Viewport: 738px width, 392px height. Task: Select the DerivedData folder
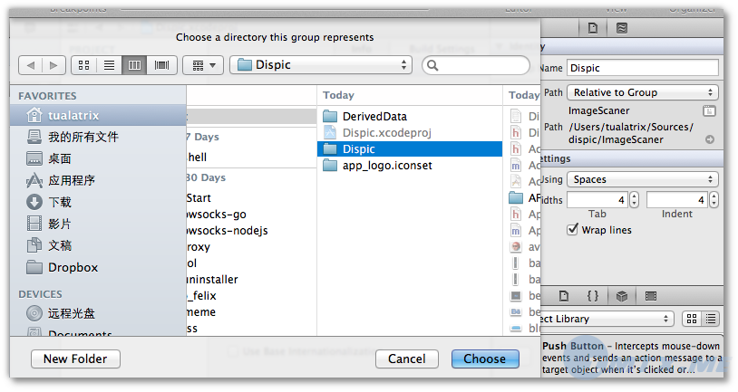pos(410,116)
